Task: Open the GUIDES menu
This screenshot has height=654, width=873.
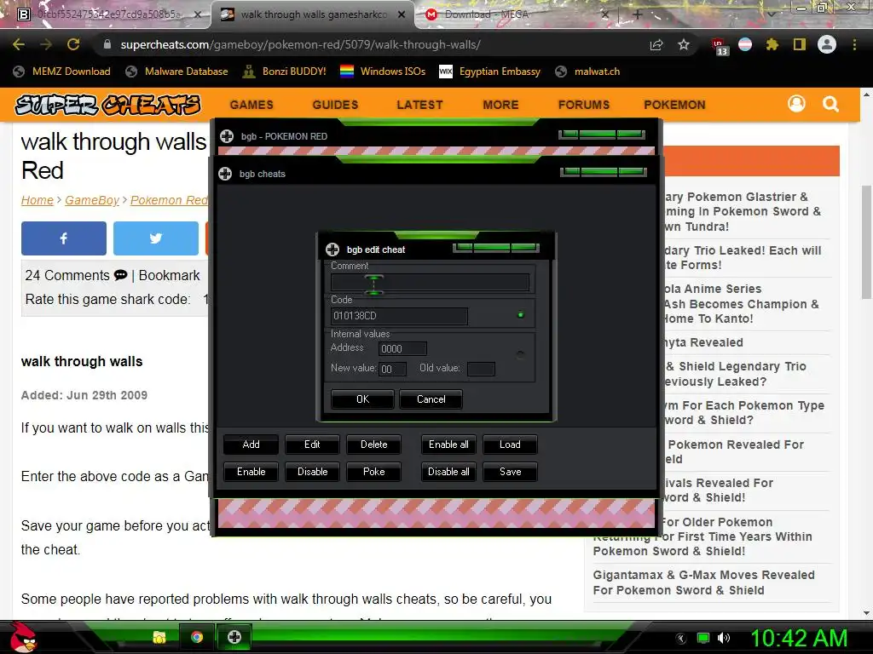Action: (x=335, y=105)
